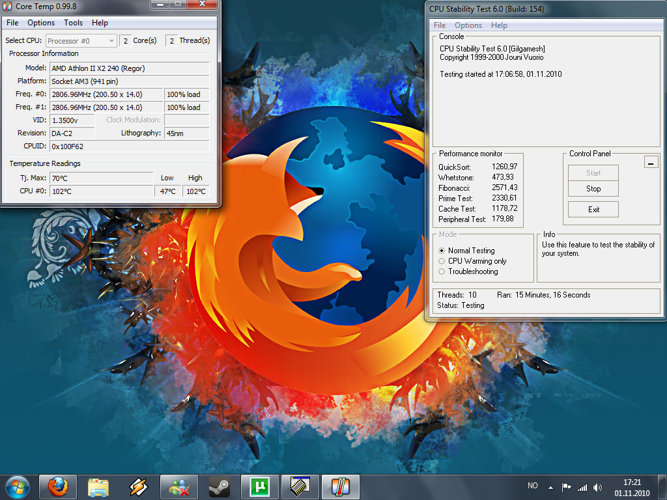Open Core Temp Tools menu

pos(73,23)
